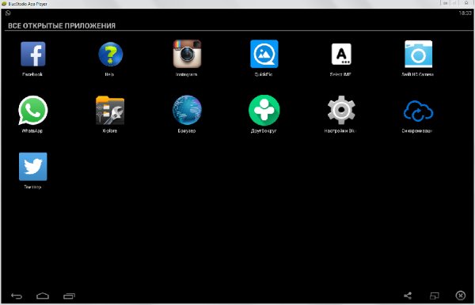Click the X-plore label text

click(x=110, y=131)
